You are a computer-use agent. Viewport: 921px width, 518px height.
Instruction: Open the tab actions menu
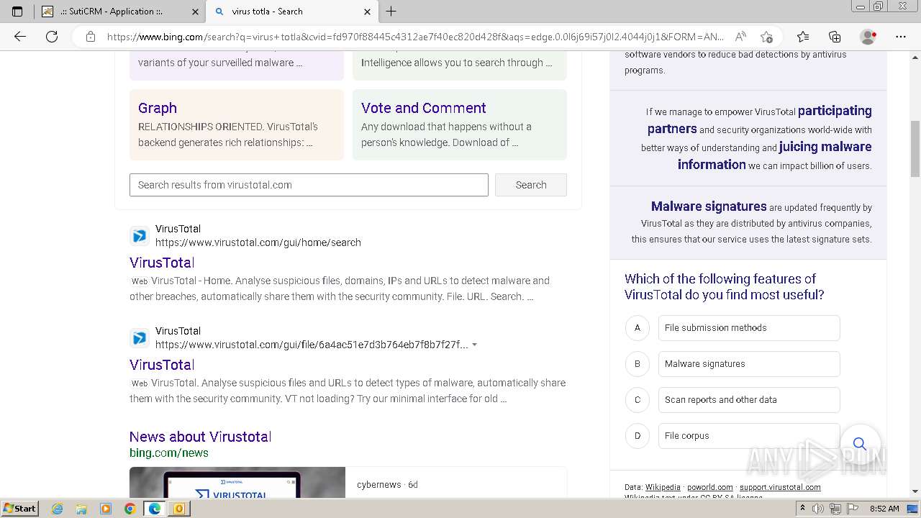coord(17,12)
